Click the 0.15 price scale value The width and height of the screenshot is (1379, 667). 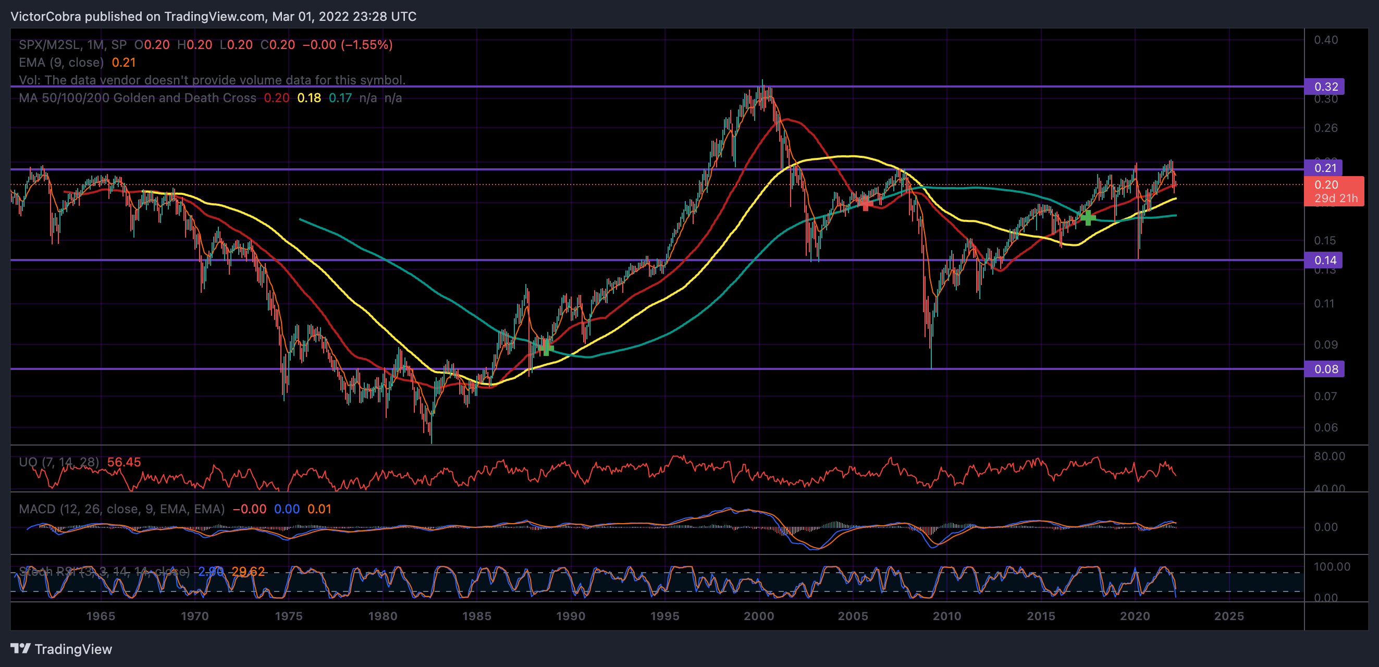pyautogui.click(x=1326, y=240)
